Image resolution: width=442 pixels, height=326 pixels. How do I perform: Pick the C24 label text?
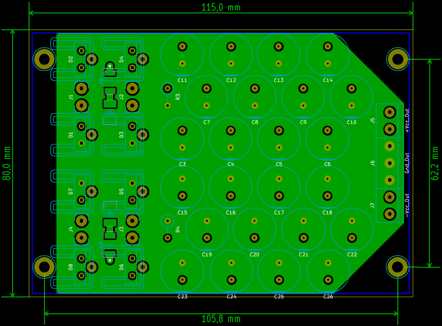(232, 296)
